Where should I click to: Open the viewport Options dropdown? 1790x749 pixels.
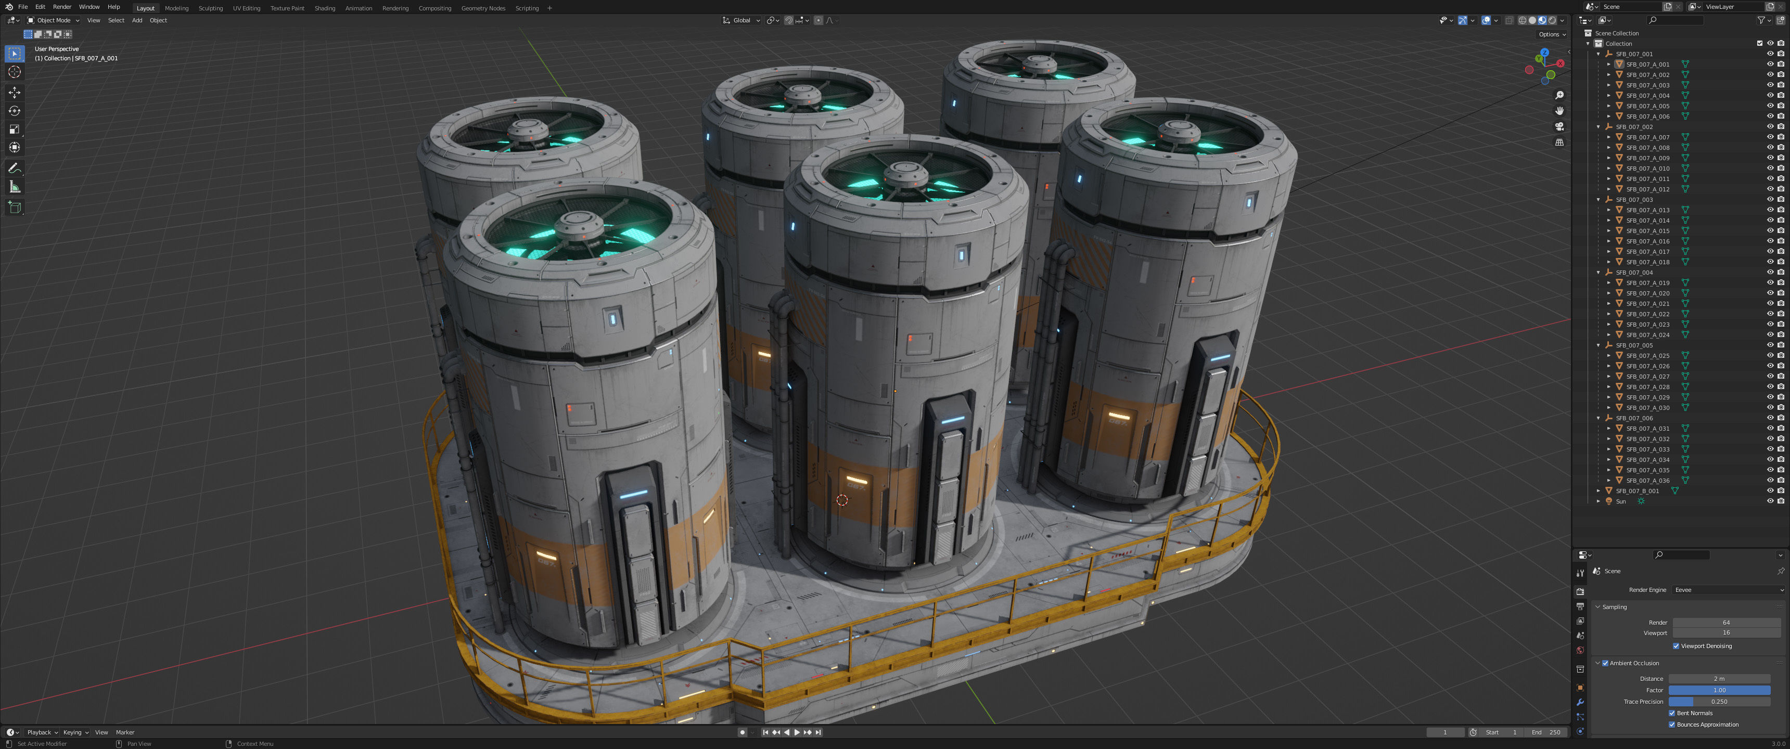pyautogui.click(x=1552, y=34)
